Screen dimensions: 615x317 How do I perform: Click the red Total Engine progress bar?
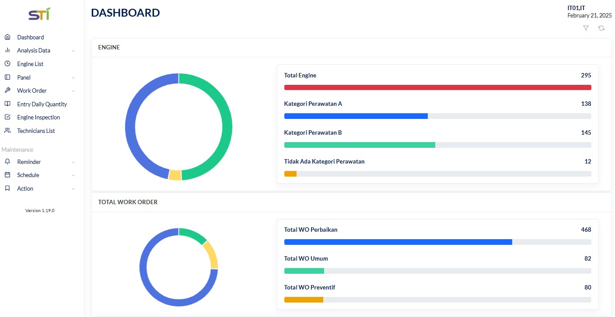437,87
